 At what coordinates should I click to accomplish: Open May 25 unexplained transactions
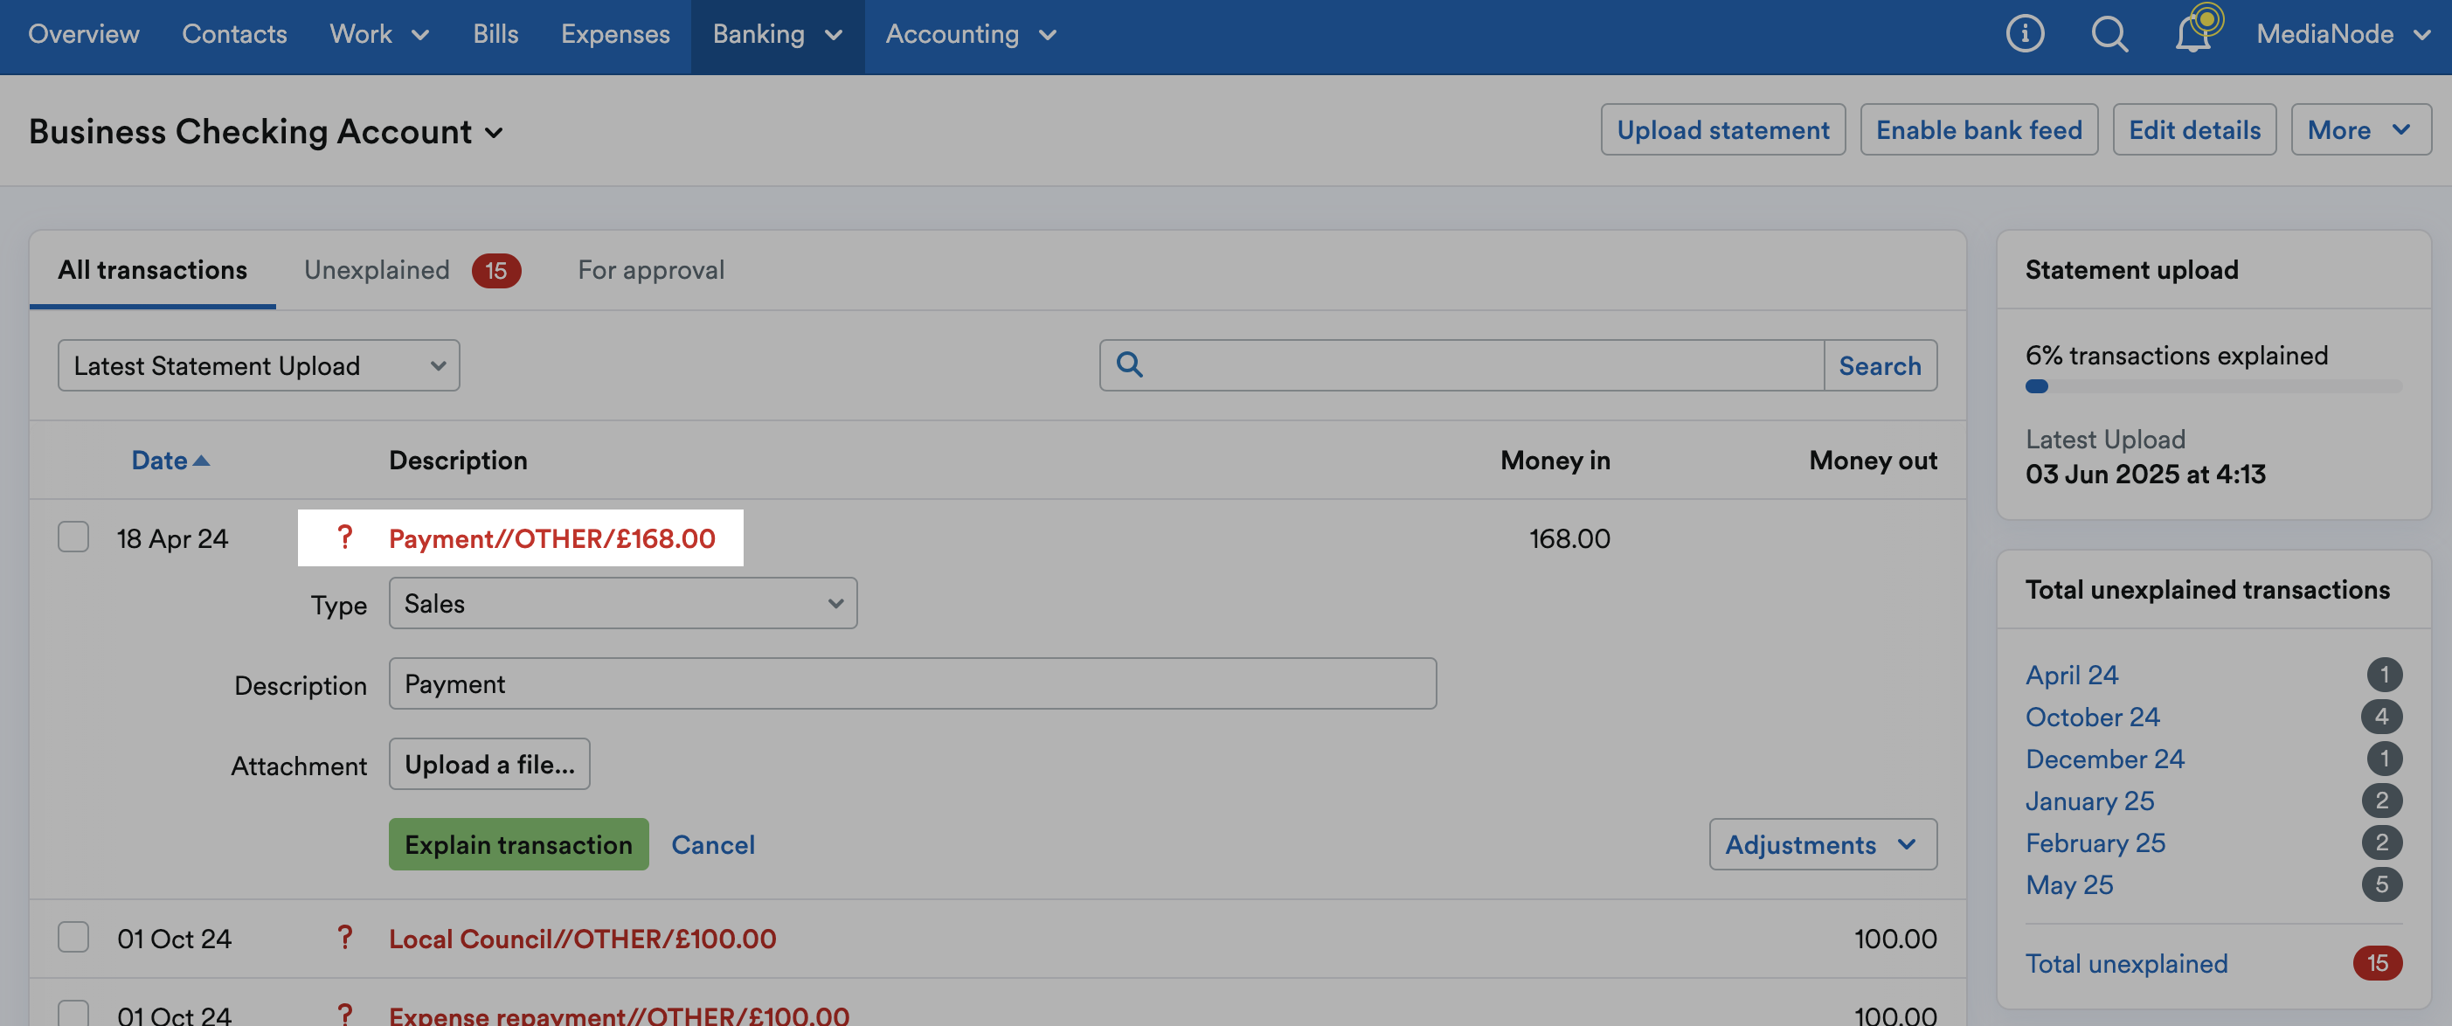[x=2069, y=884]
